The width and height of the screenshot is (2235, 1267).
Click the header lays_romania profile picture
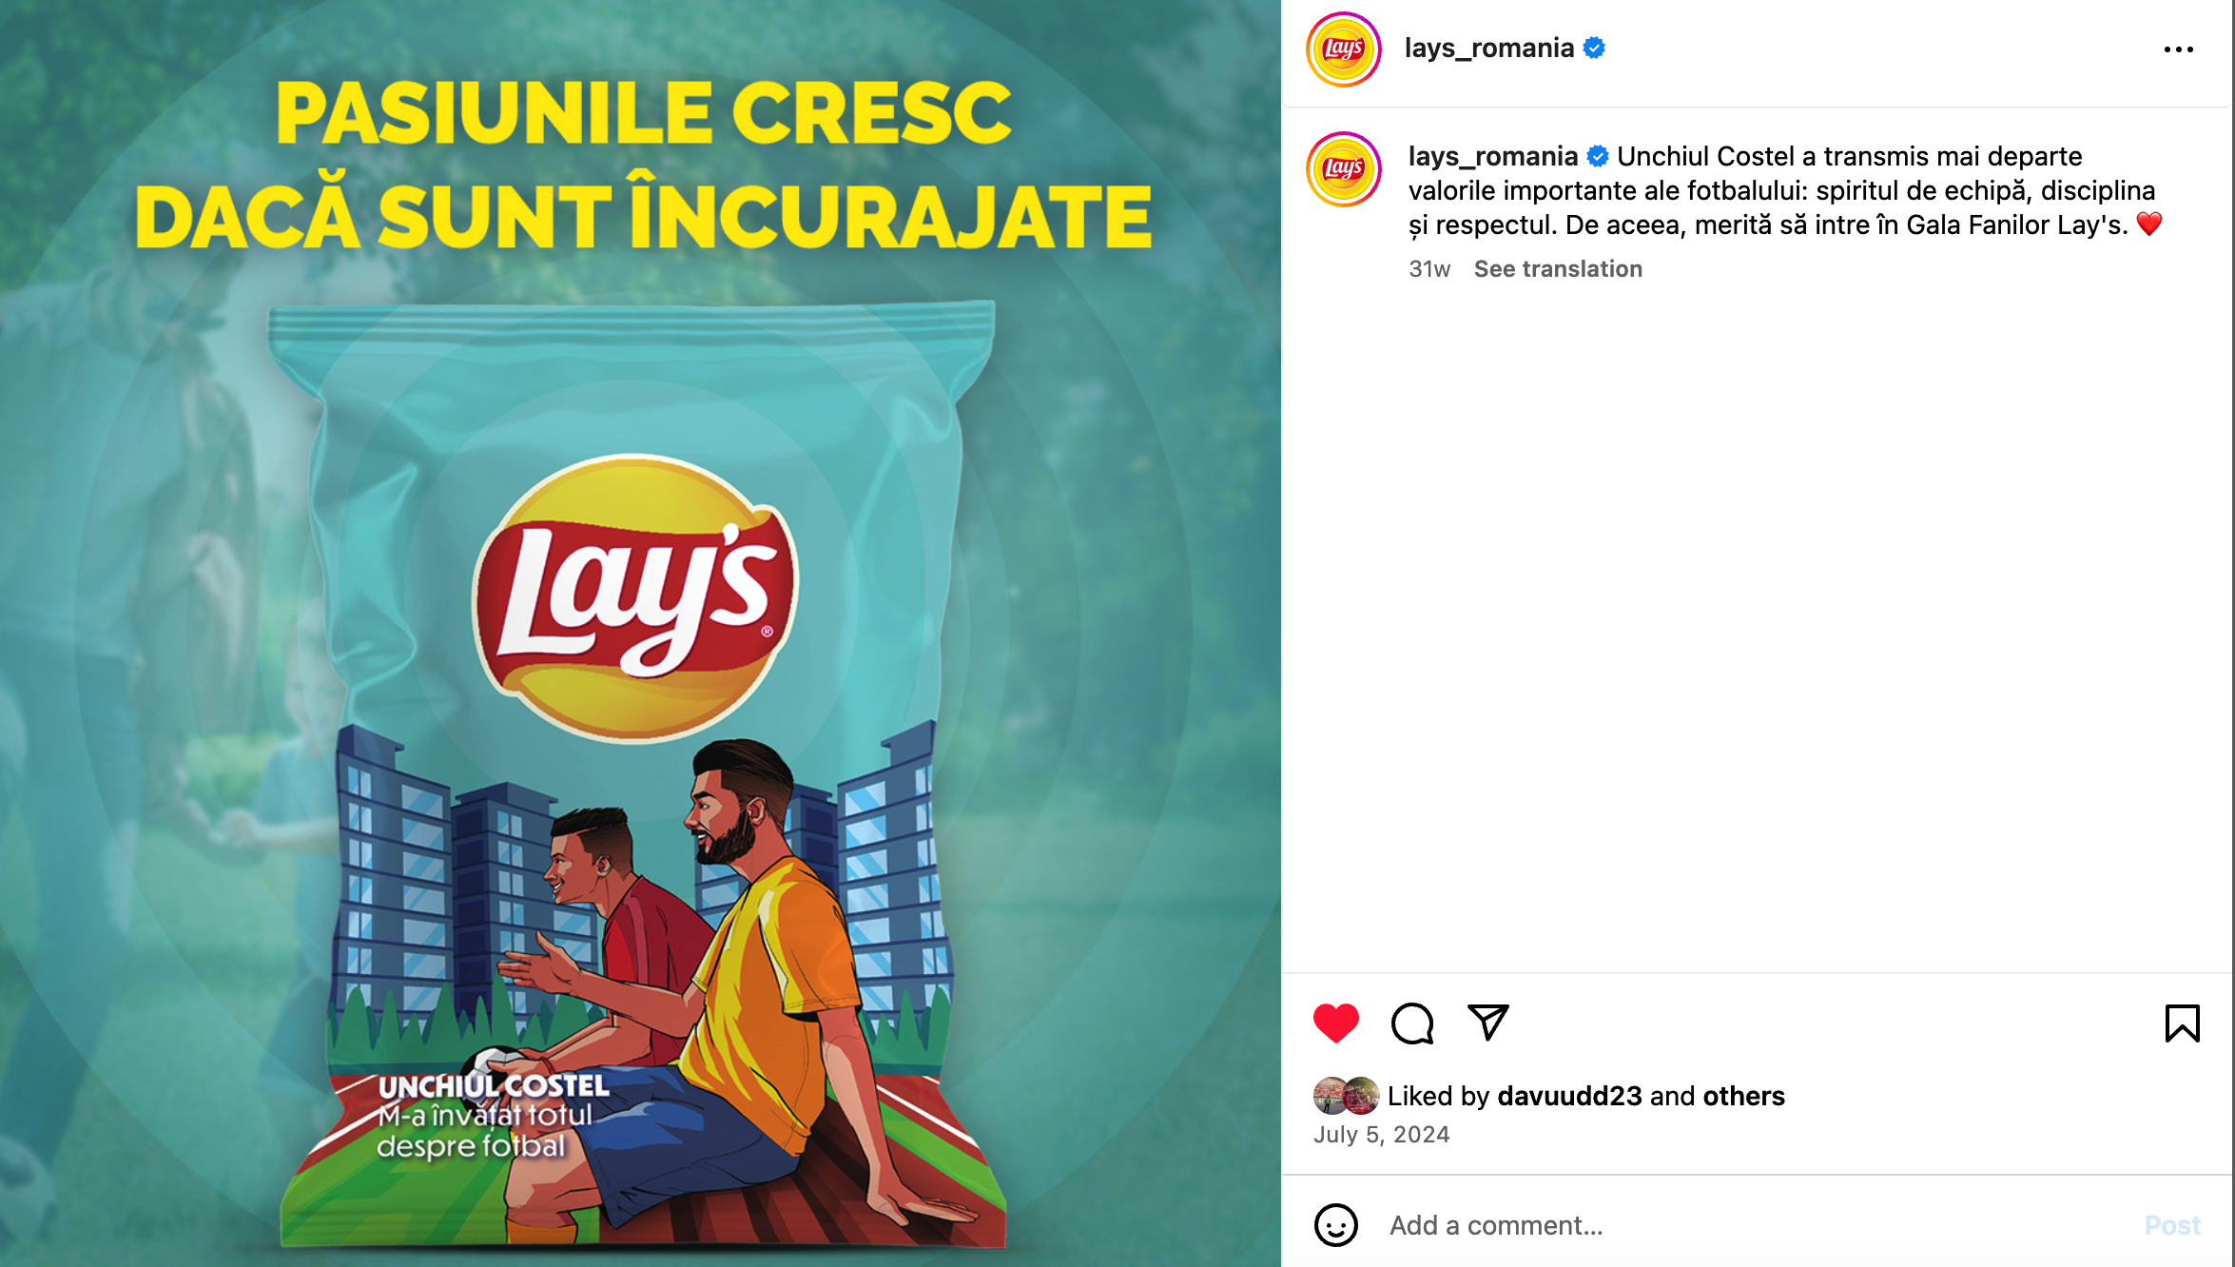1343,49
